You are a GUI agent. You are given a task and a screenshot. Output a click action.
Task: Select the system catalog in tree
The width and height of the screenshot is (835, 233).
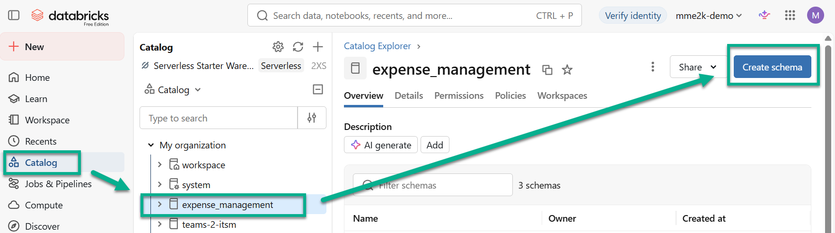tap(196, 185)
